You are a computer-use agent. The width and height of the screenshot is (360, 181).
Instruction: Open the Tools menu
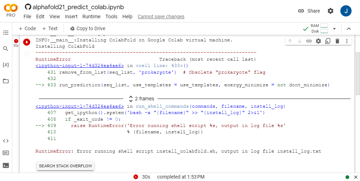click(x=111, y=16)
